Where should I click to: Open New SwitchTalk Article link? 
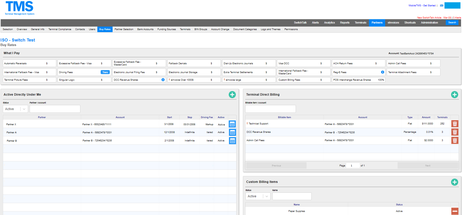(429, 18)
